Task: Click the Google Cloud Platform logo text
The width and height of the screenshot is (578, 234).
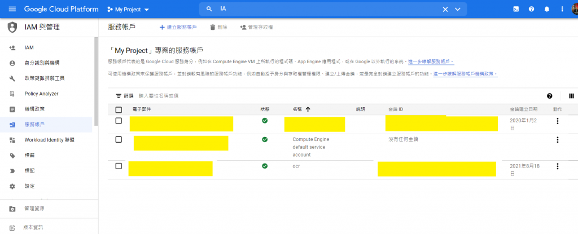Action: 61,9
